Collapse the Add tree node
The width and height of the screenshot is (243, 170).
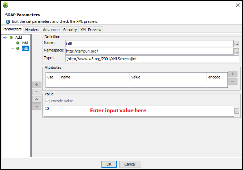(4, 37)
